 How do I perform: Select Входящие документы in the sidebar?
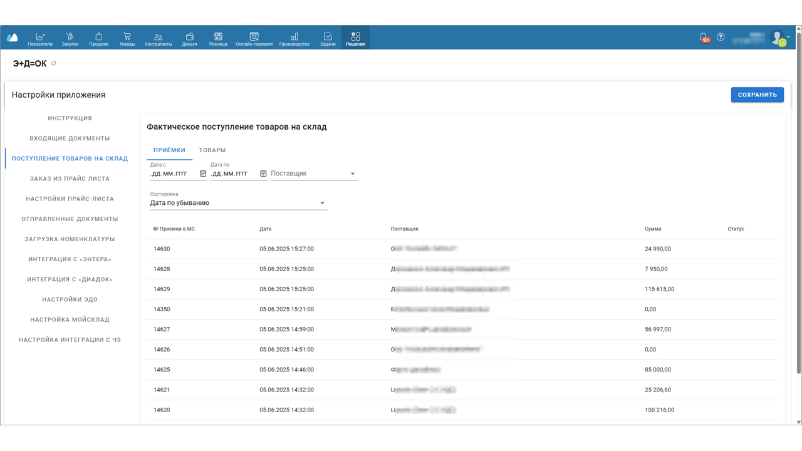tap(70, 138)
